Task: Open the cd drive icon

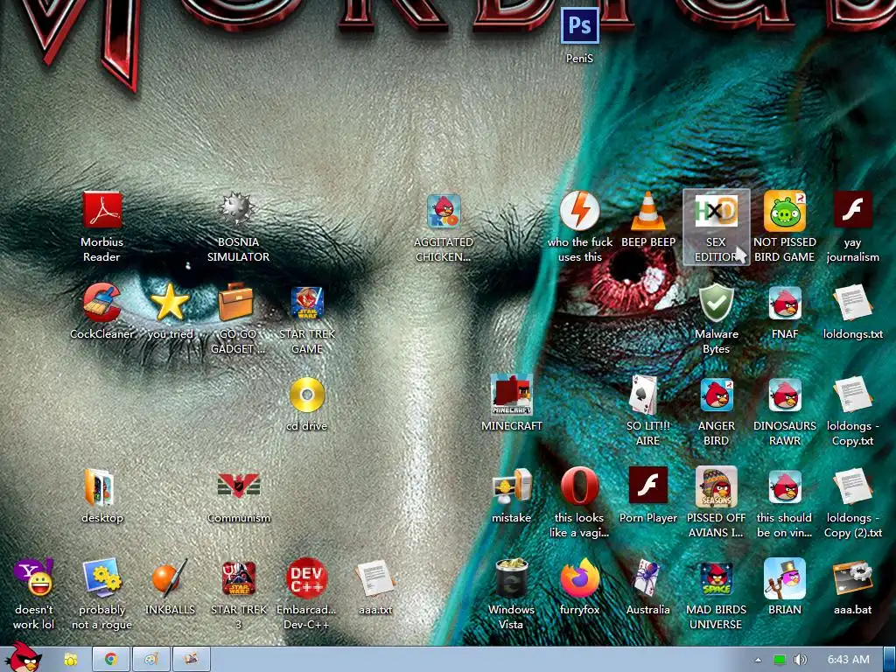Action: [x=307, y=395]
